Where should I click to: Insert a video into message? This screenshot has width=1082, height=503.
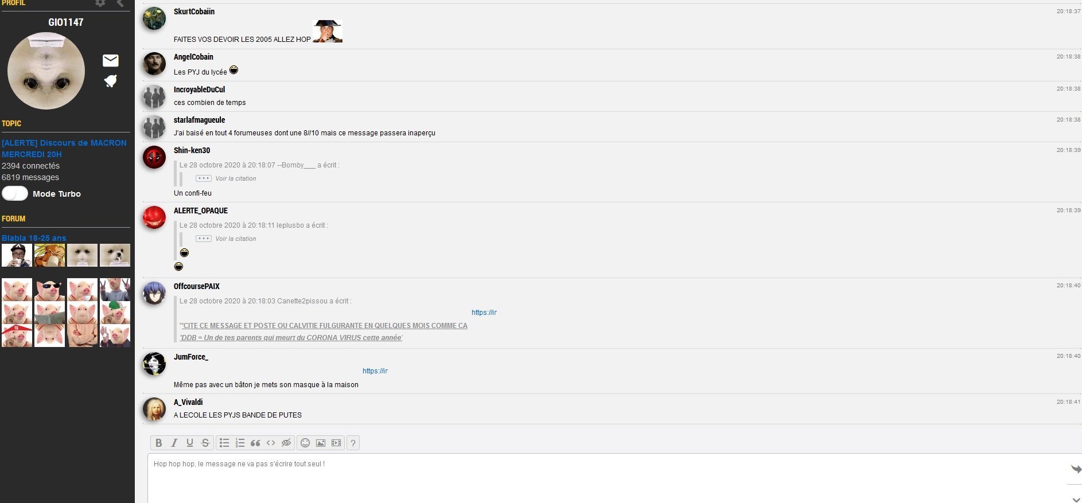[x=336, y=443]
